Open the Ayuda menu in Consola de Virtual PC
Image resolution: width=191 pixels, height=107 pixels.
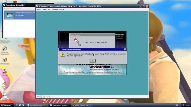(19, 8)
